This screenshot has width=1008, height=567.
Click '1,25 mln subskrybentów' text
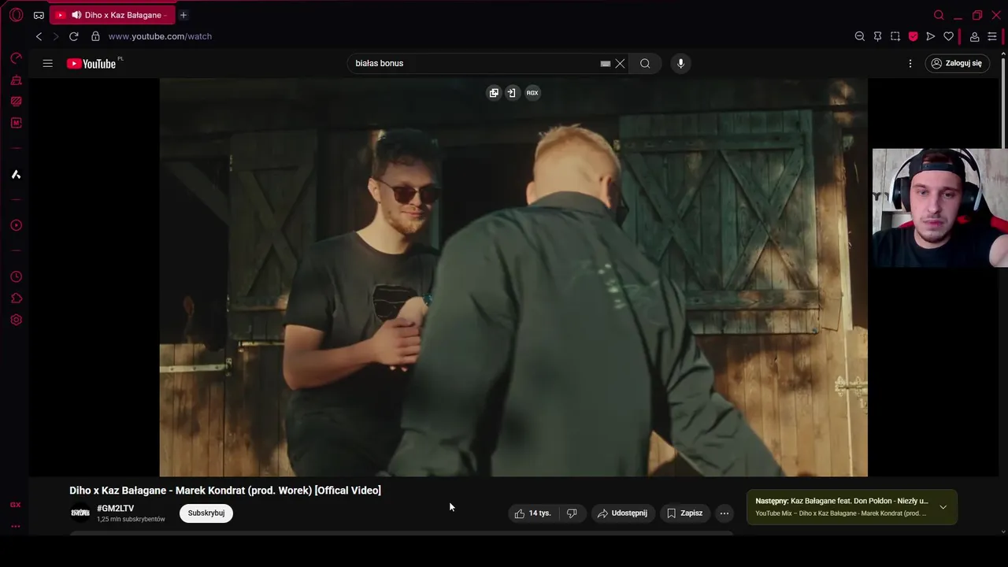131,519
